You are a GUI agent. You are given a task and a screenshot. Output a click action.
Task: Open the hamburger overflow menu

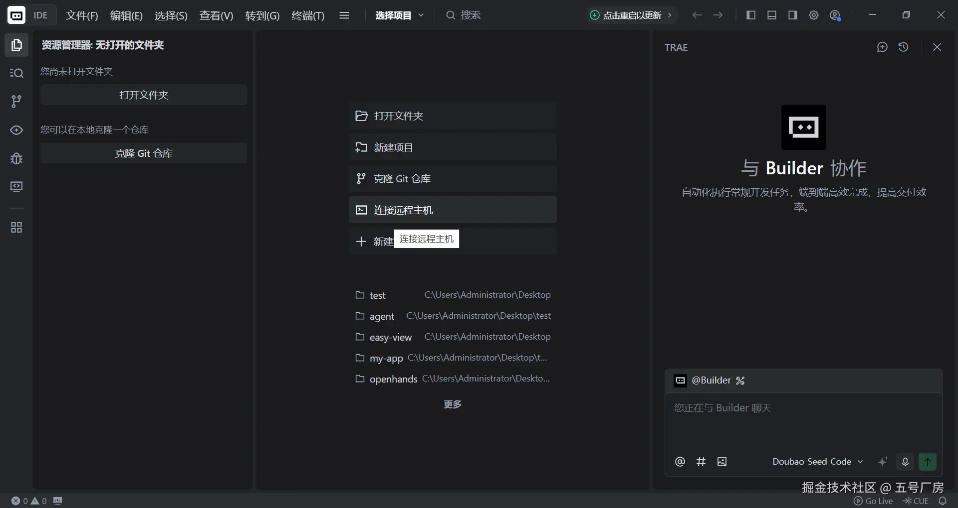[x=344, y=15]
